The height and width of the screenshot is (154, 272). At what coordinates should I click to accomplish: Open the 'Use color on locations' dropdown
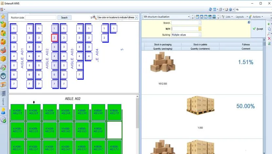pyautogui.click(x=137, y=17)
